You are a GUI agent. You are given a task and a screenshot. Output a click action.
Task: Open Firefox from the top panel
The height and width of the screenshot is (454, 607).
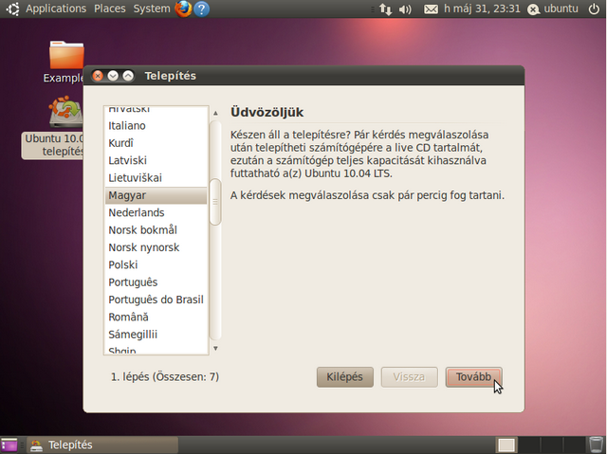coord(183,9)
